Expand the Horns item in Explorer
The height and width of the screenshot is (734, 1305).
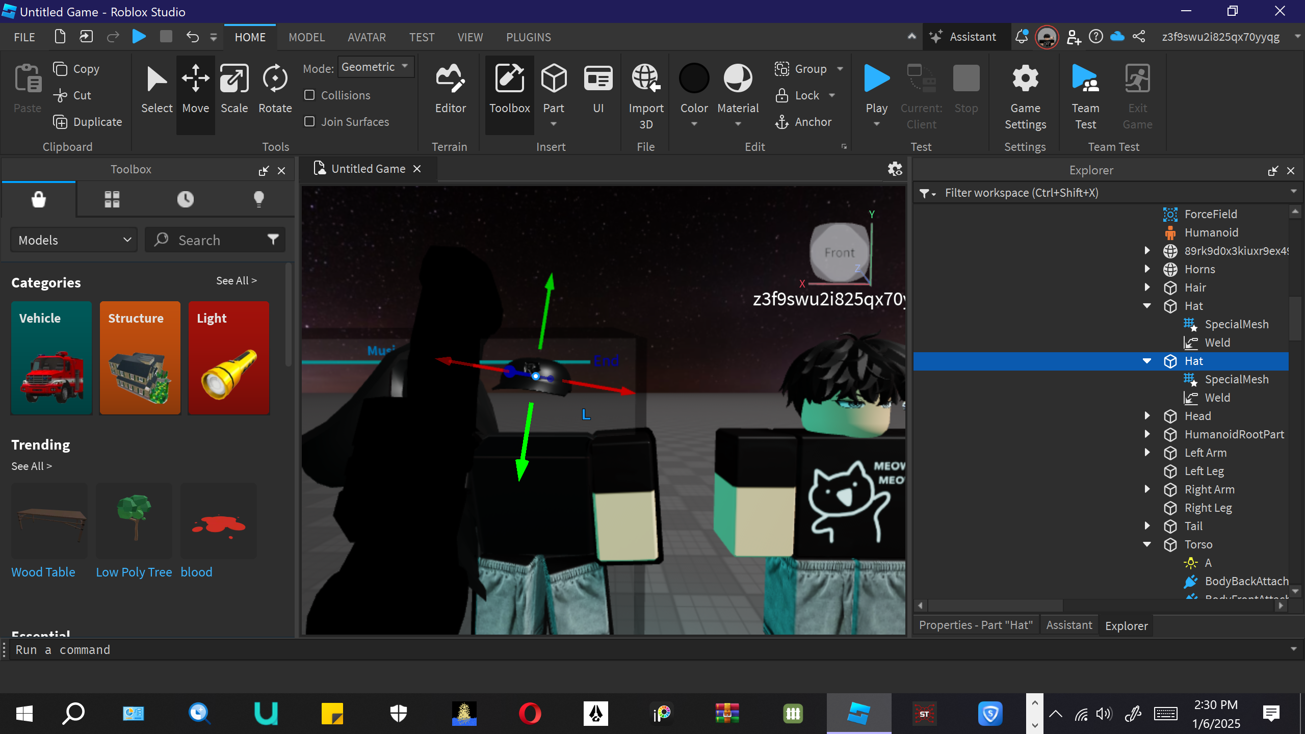[x=1147, y=269]
